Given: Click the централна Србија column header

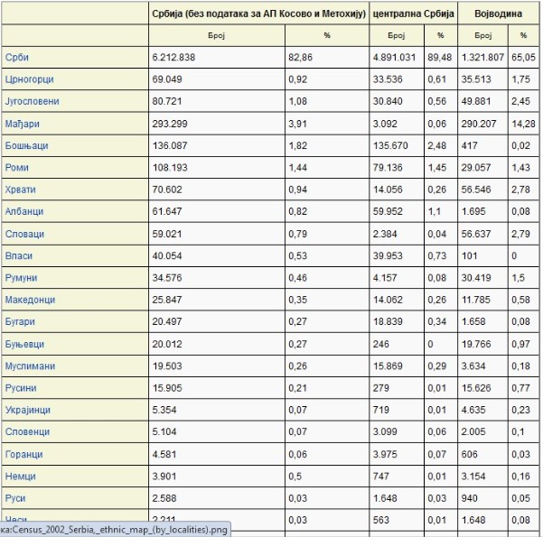Looking at the screenshot, I should pyautogui.click(x=413, y=14).
